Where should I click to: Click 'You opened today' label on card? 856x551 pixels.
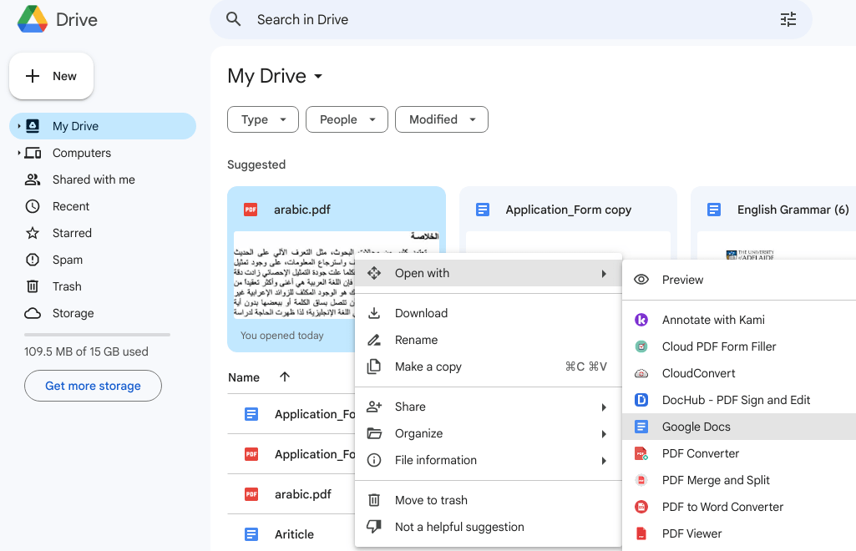281,336
